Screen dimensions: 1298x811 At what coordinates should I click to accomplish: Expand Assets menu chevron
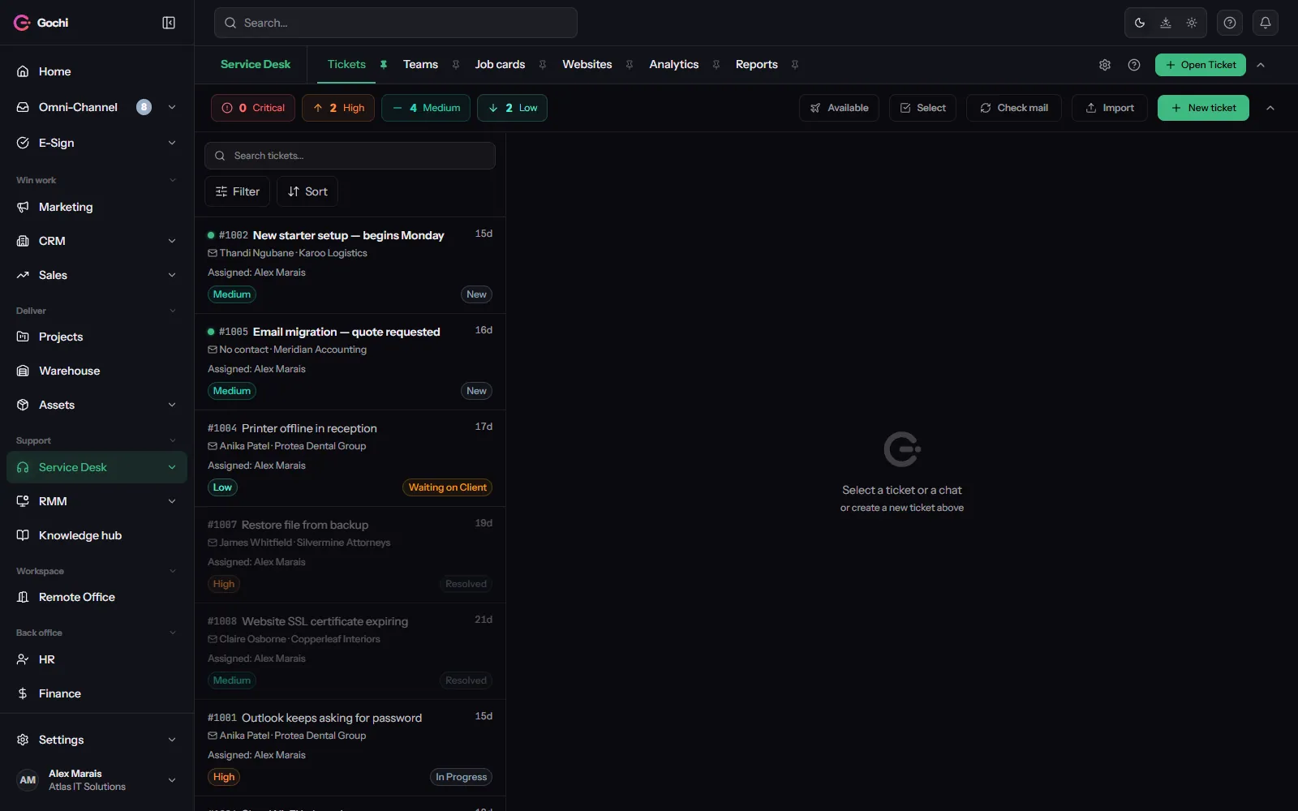click(x=172, y=405)
